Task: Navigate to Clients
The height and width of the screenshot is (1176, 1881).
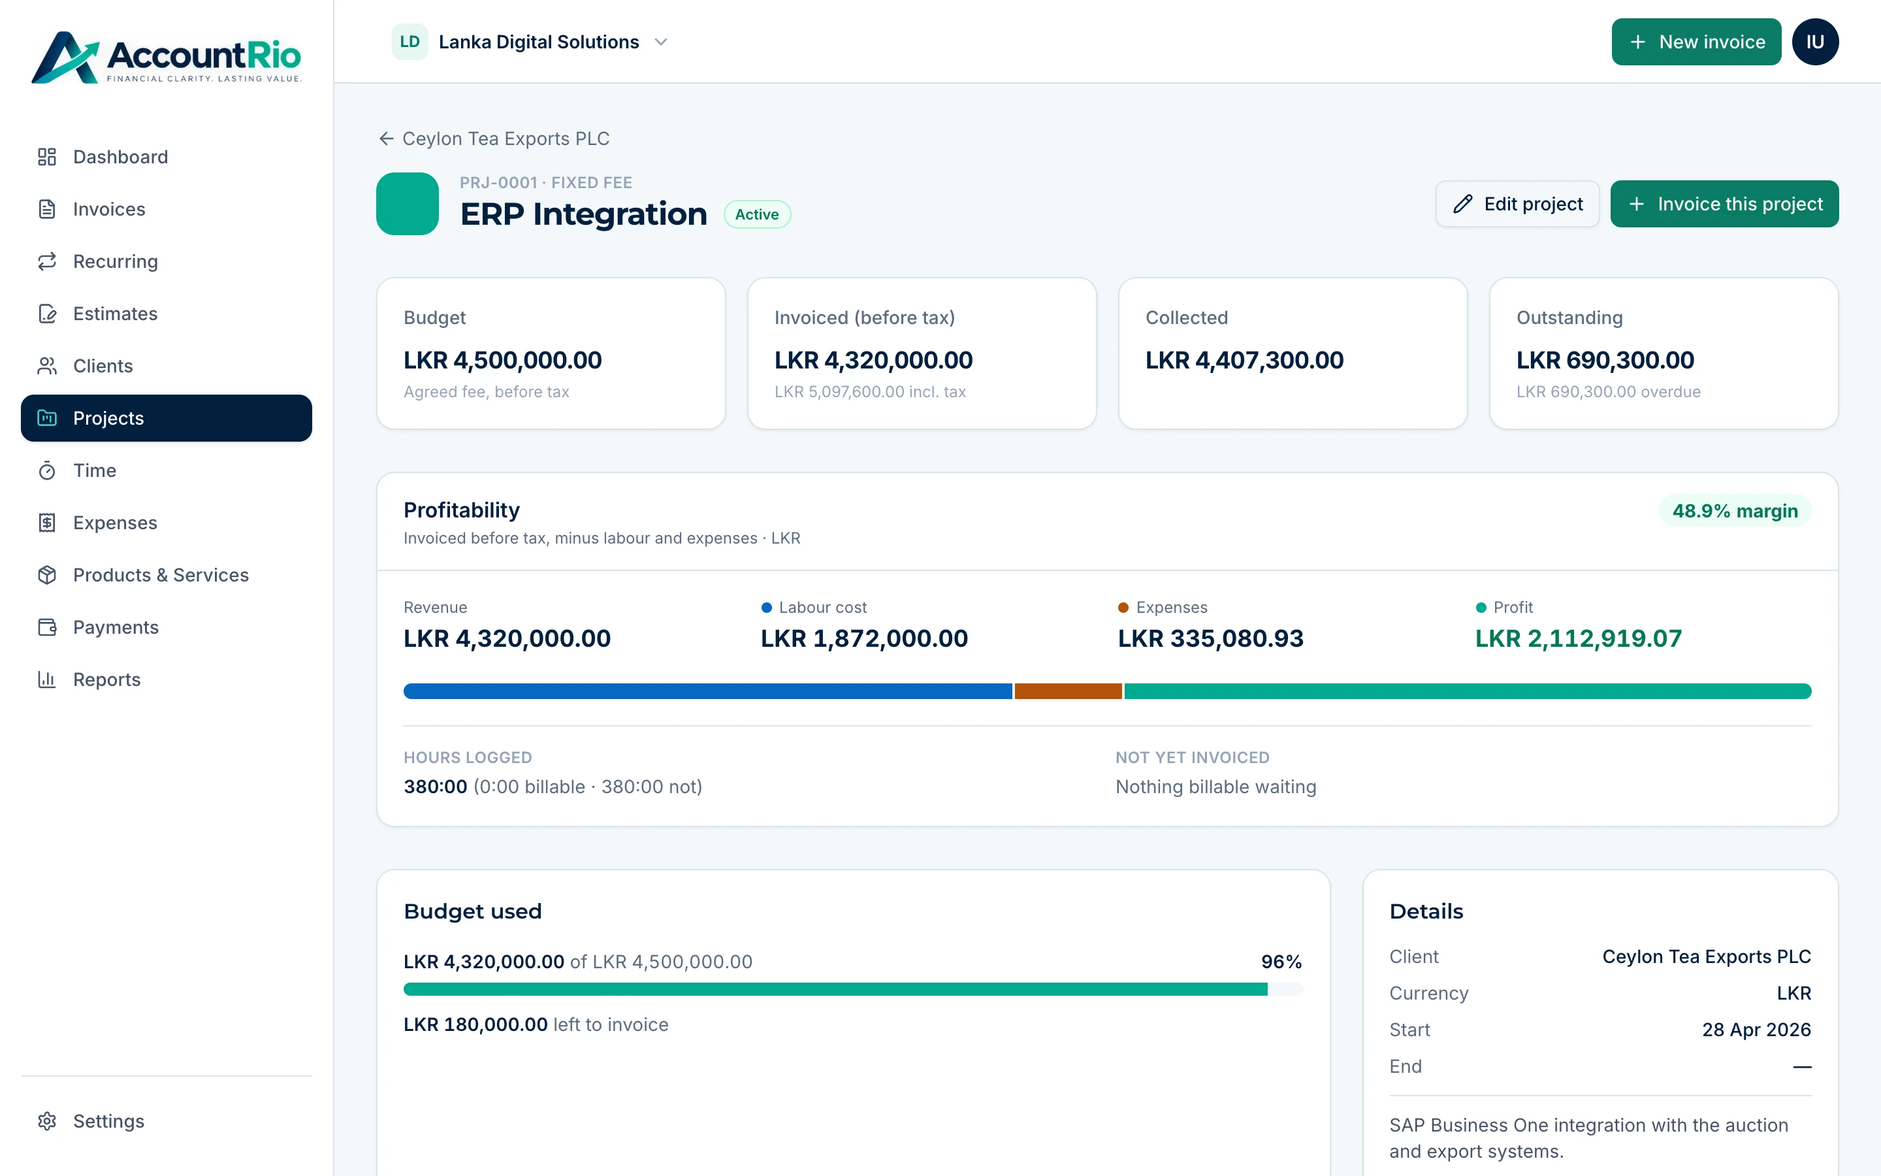Action: coord(167,366)
